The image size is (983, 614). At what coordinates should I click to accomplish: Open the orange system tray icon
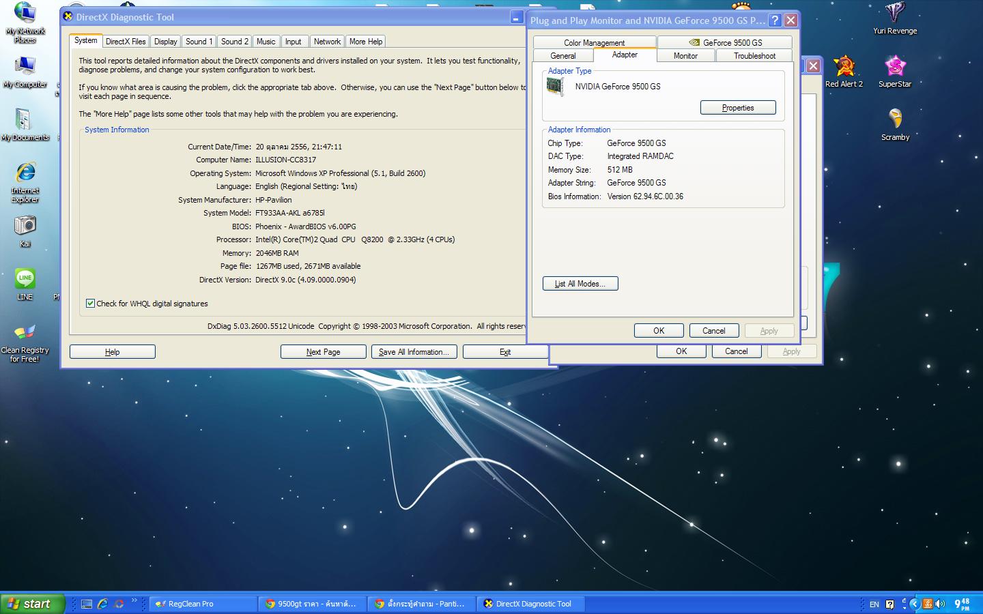[x=927, y=604]
